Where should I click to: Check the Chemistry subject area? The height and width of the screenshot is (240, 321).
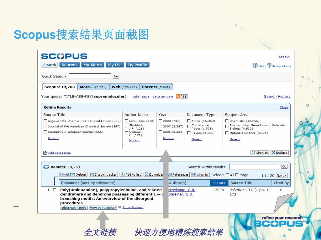click(x=227, y=121)
